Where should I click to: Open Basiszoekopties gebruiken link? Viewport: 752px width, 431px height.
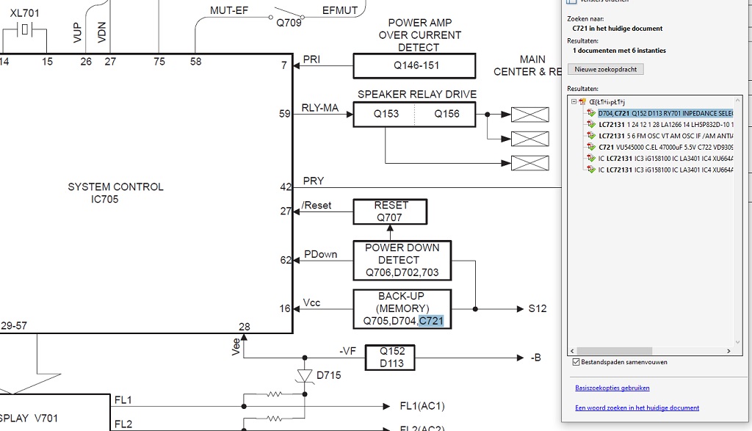coord(612,388)
